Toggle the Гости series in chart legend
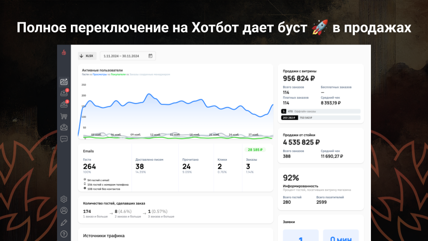This screenshot has width=428, height=241. click(85, 75)
